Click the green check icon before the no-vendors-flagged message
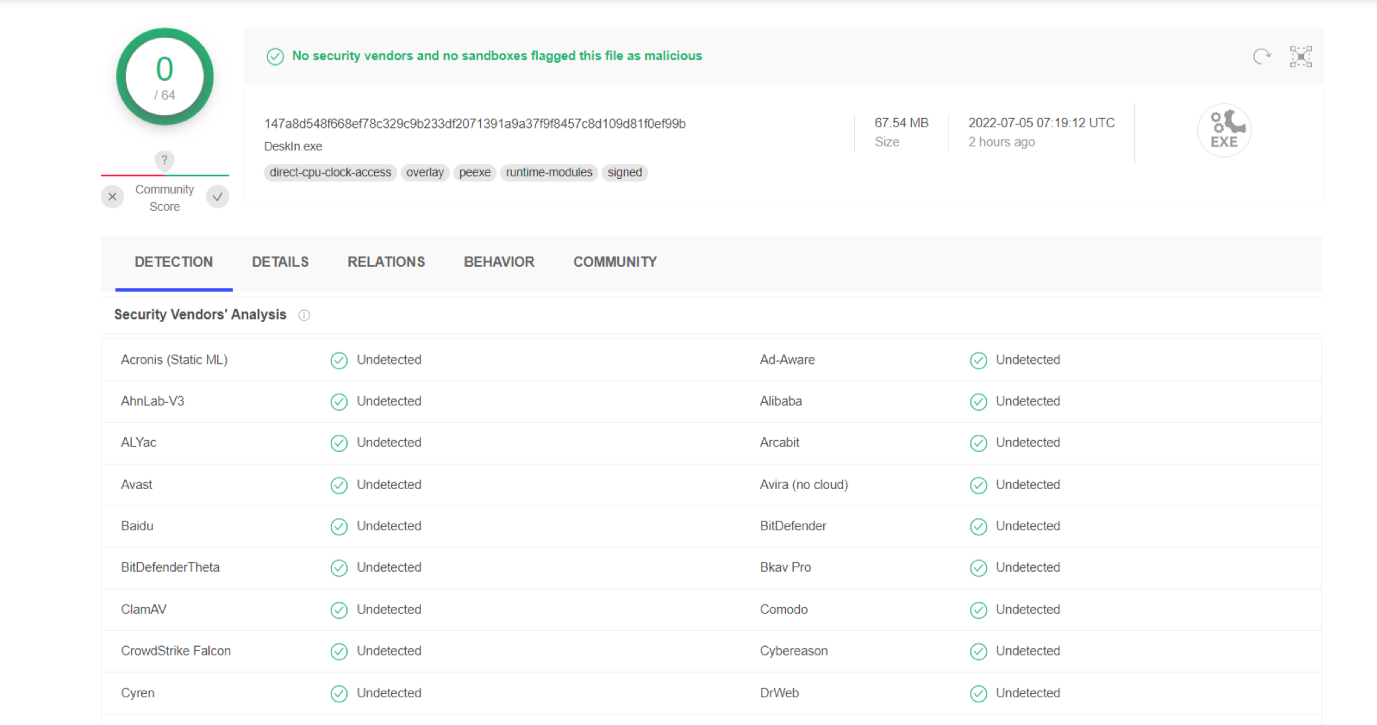Image resolution: width=1377 pixels, height=725 pixels. 275,56
